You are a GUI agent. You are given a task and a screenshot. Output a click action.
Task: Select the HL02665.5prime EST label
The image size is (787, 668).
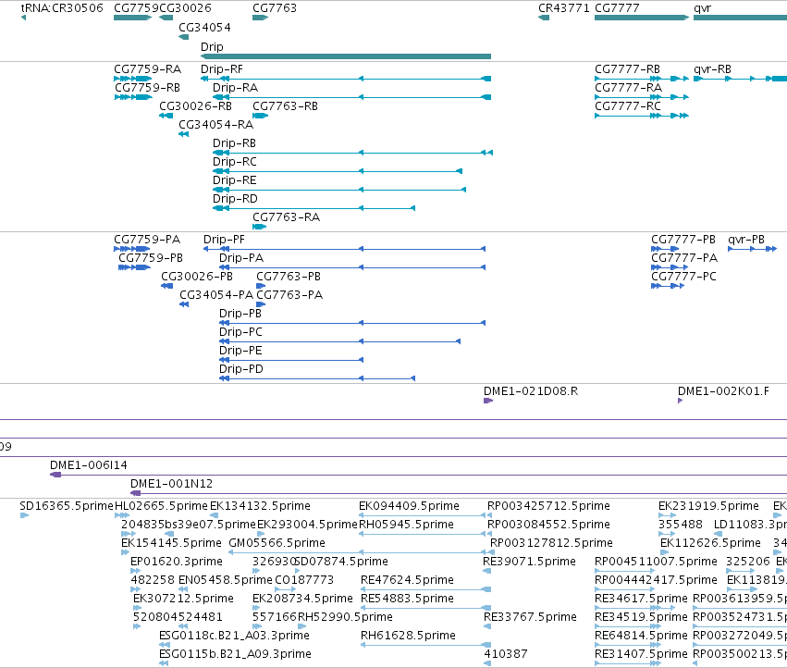click(x=161, y=506)
